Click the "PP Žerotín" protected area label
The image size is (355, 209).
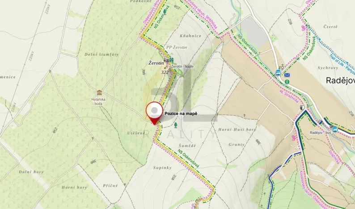(177, 47)
